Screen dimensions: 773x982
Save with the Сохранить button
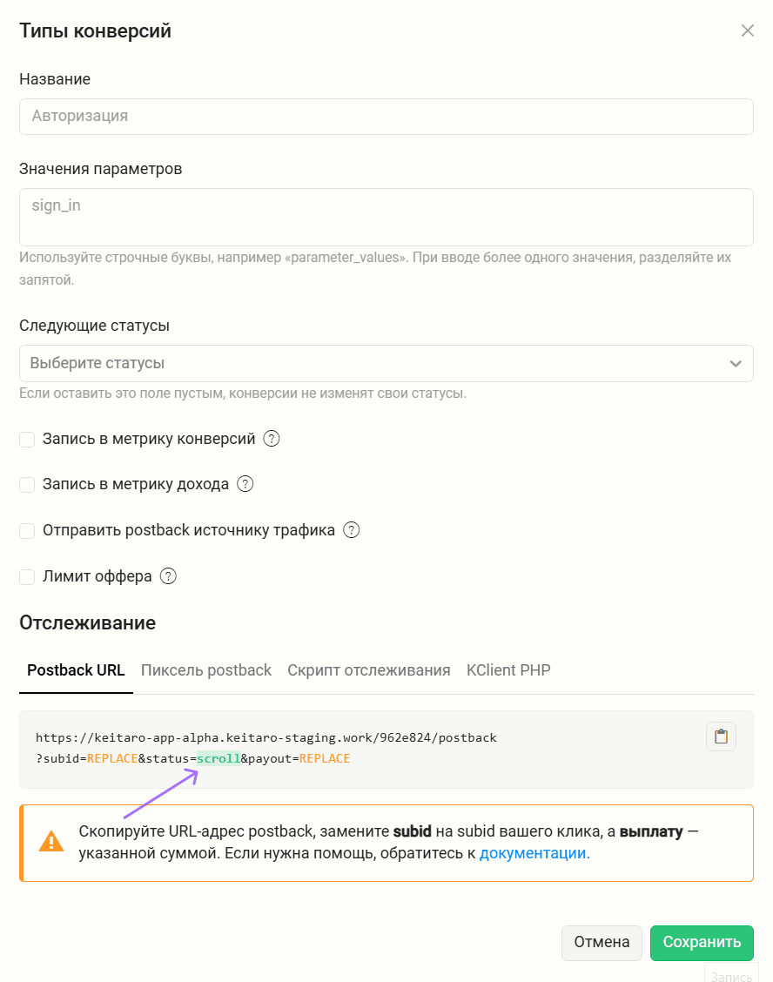[x=702, y=943]
